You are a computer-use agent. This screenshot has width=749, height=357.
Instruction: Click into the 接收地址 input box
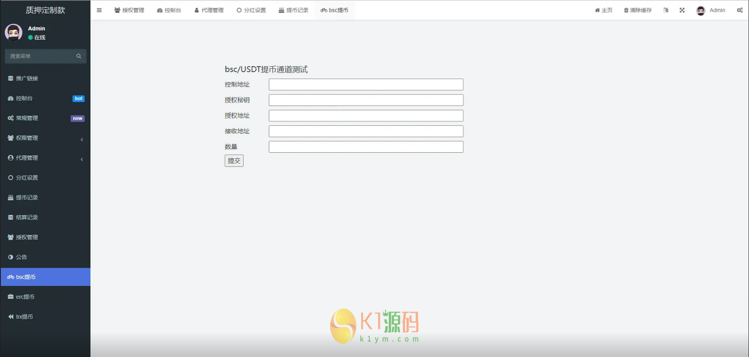tap(366, 131)
